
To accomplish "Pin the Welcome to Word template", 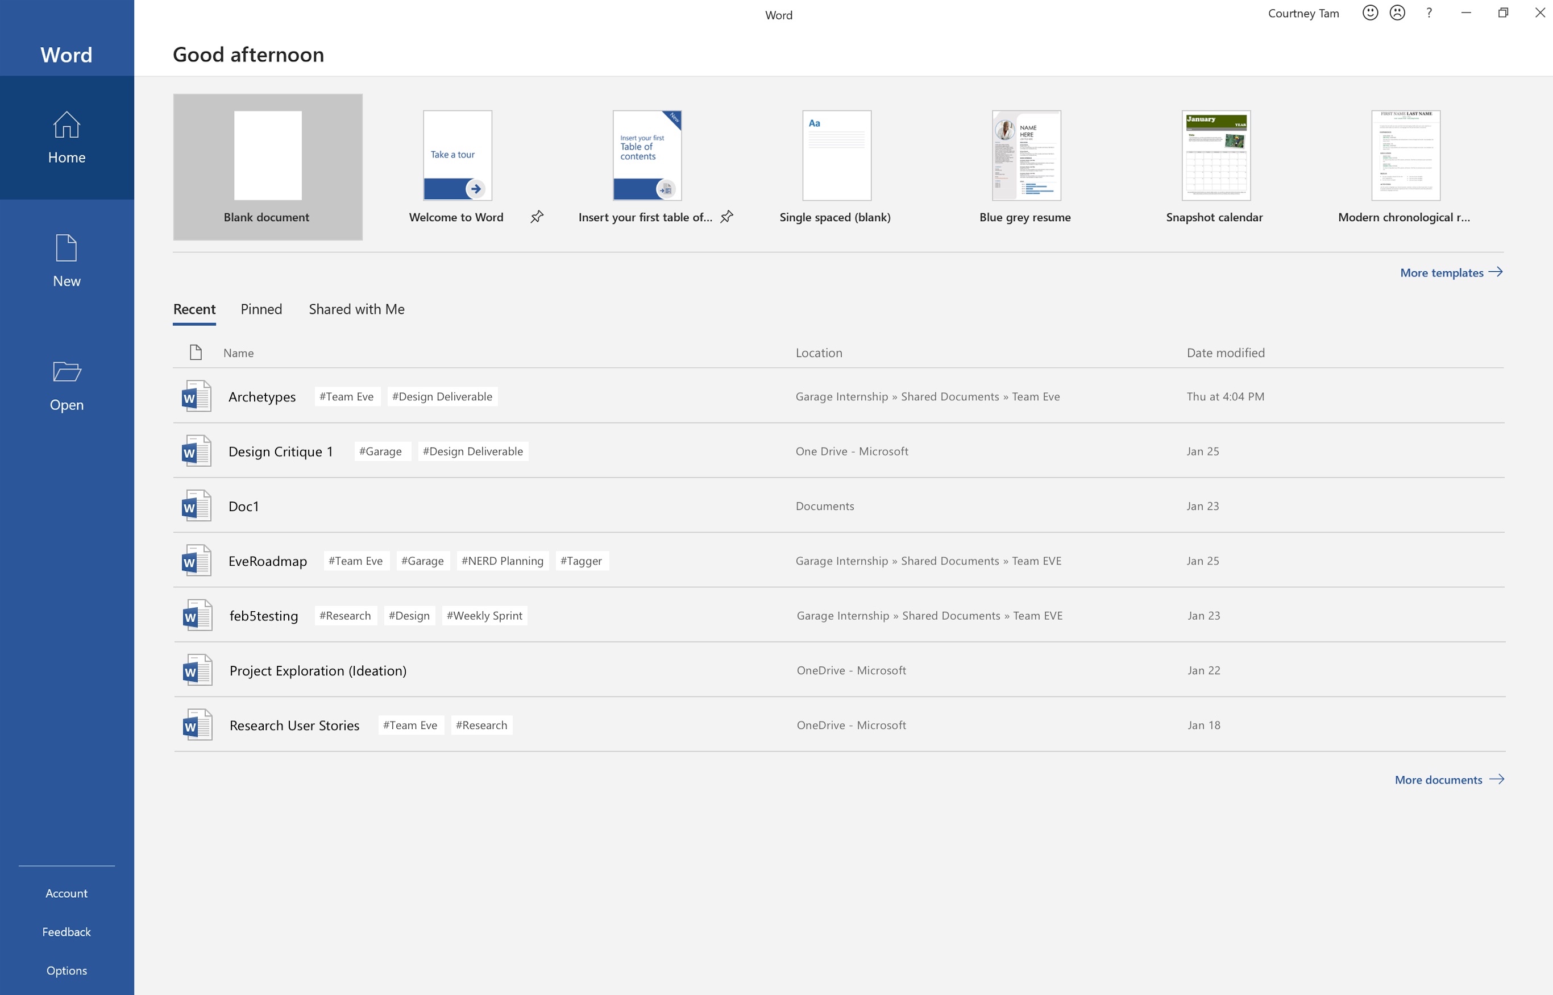I will [x=537, y=217].
